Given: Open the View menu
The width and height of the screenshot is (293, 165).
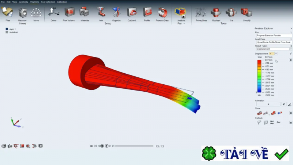Looking at the screenshot, I should (x=15, y=2).
